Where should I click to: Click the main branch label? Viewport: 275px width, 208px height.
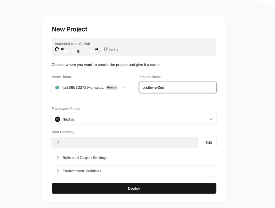113,50
